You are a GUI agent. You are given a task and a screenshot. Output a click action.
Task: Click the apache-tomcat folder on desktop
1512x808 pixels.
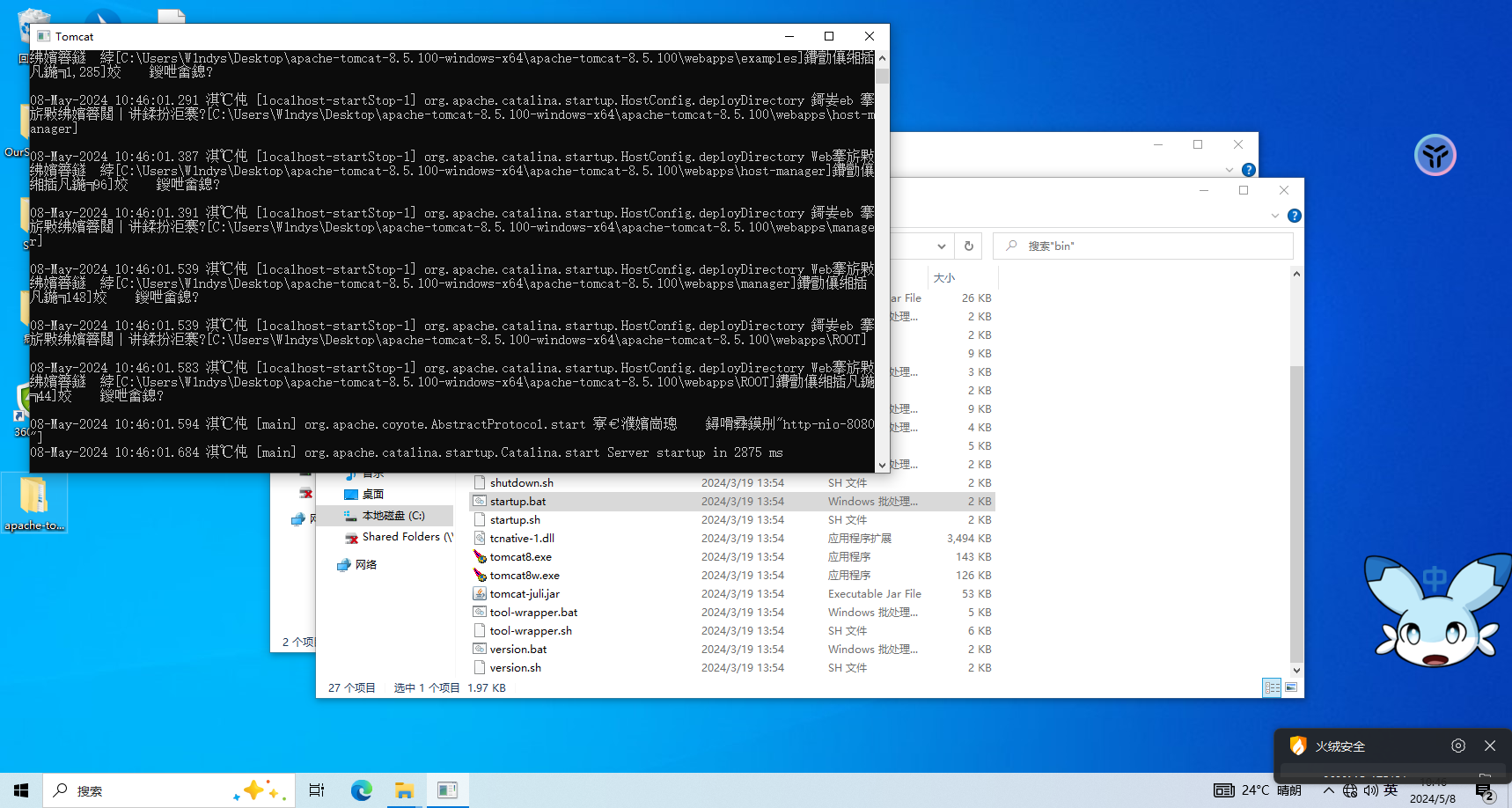point(33,503)
